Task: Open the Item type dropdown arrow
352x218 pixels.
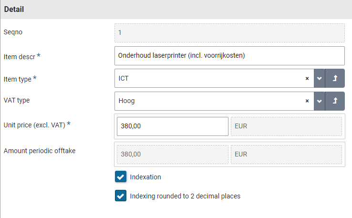Action: pyautogui.click(x=320, y=78)
